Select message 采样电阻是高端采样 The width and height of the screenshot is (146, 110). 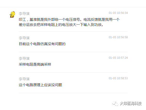(x=35, y=64)
